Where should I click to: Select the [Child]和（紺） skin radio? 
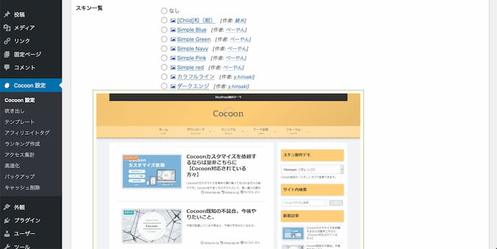164,20
